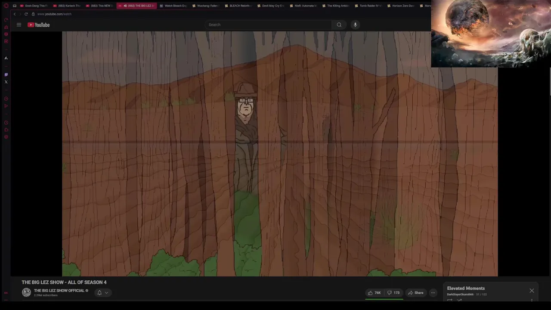Click the www.youtube.com/watch address bar

point(54,14)
